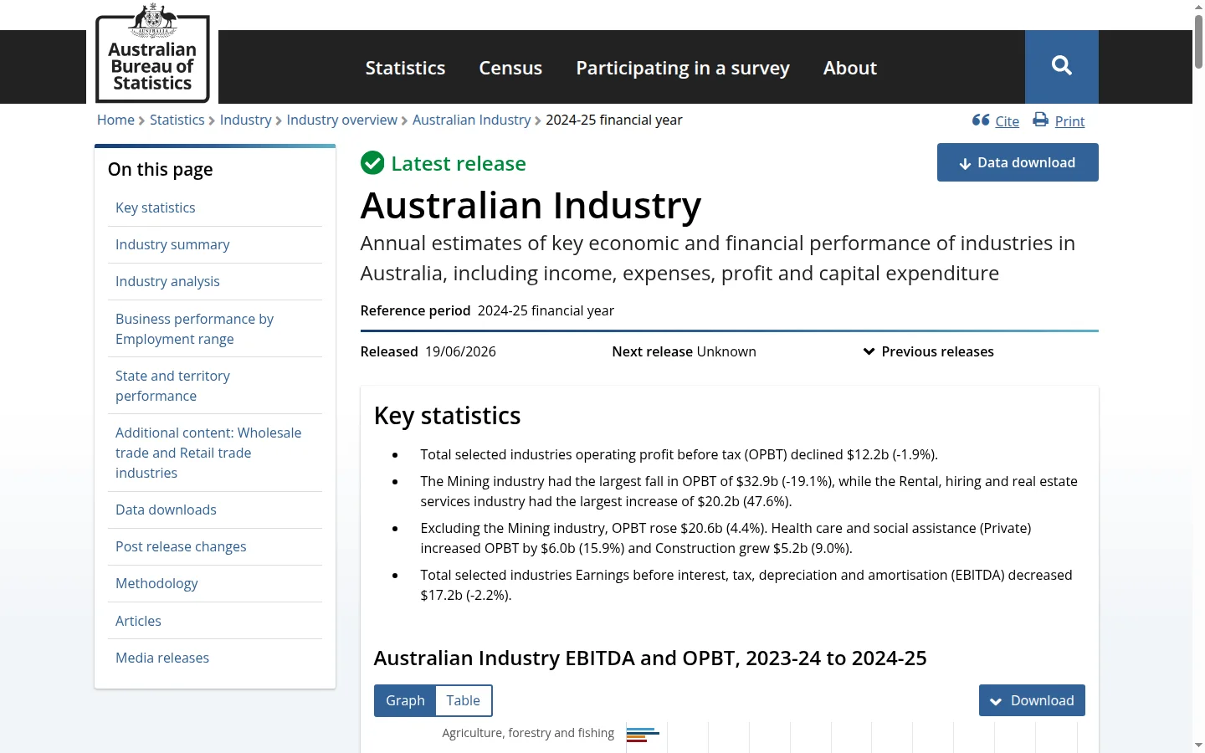The image size is (1205, 753).
Task: Jump to Articles section
Action: (138, 621)
